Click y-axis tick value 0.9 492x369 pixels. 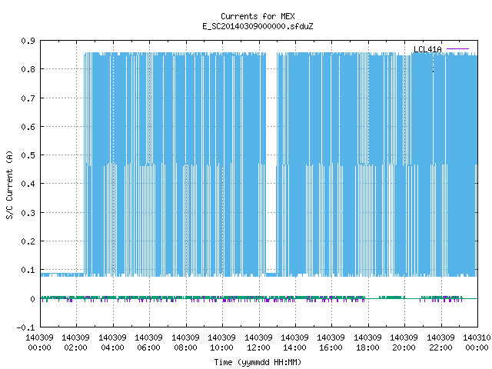pyautogui.click(x=28, y=41)
